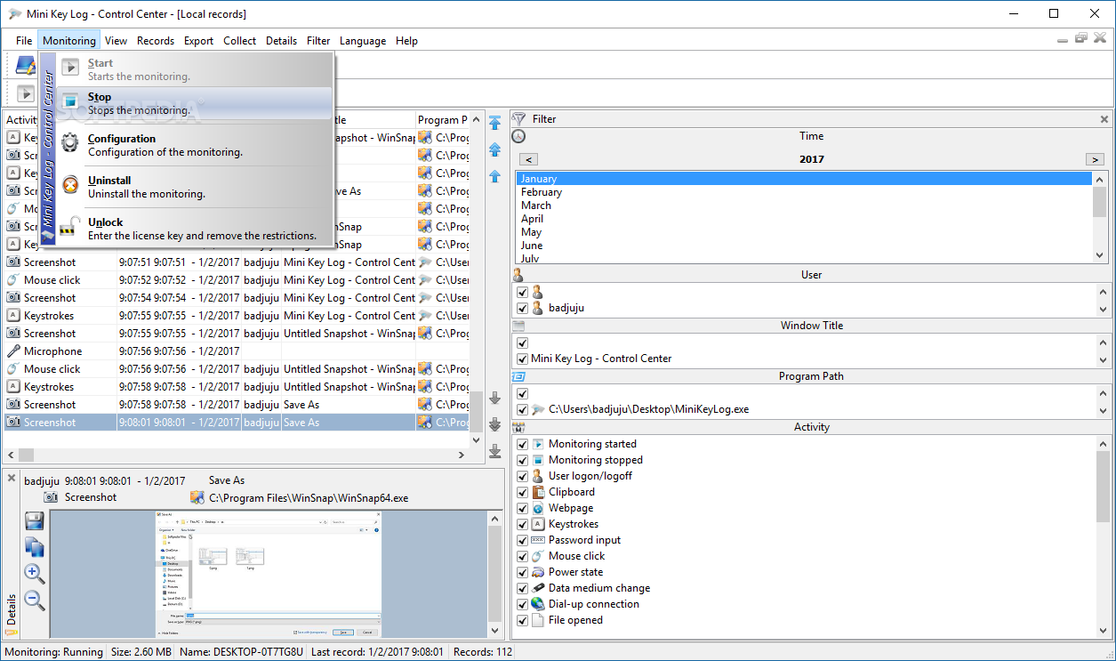The image size is (1116, 661).
Task: Choose Unlock to enter the license key
Action: (195, 229)
